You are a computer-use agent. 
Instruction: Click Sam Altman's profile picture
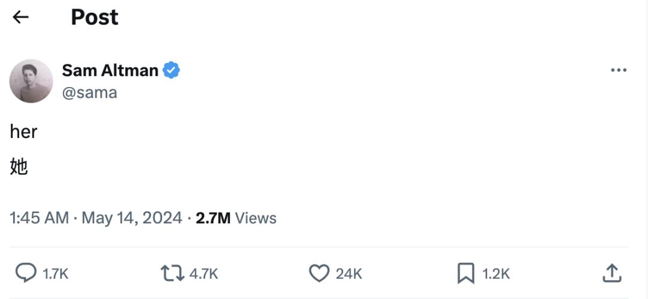tap(31, 81)
